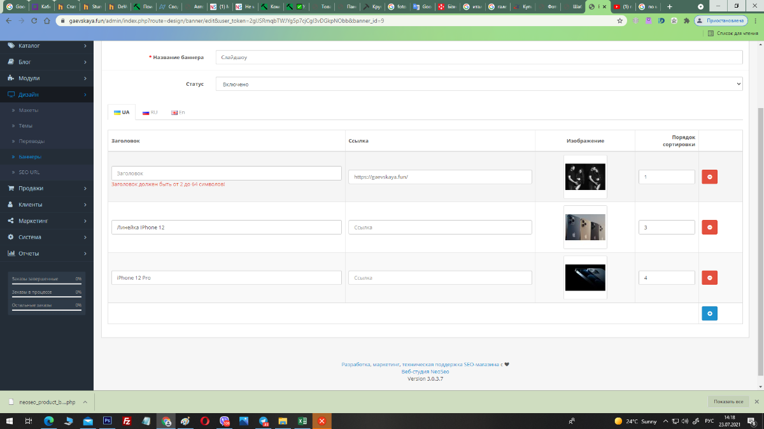Switch to the En language tab
Image resolution: width=764 pixels, height=429 pixels.
(178, 112)
